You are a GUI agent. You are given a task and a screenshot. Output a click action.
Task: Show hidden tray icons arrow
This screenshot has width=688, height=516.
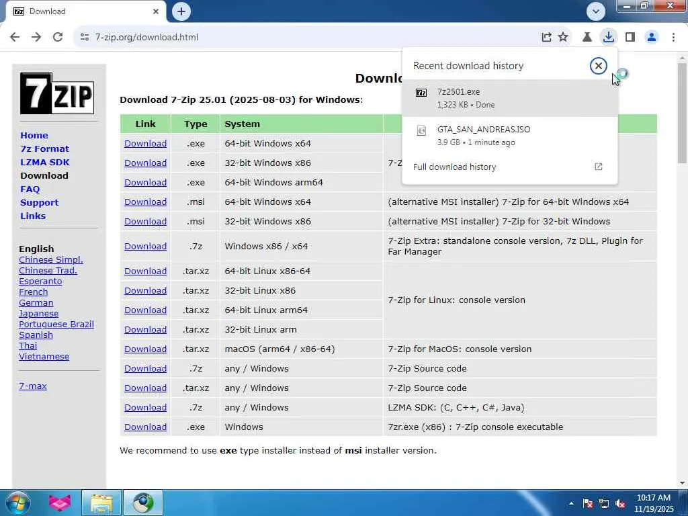pos(571,503)
